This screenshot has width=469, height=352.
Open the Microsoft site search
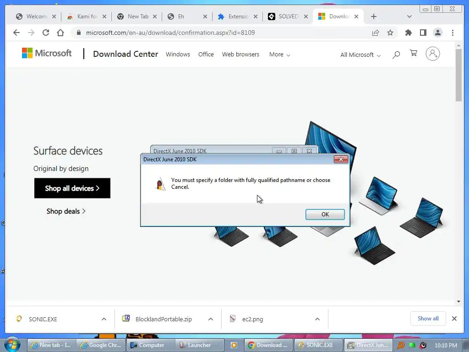(x=396, y=55)
